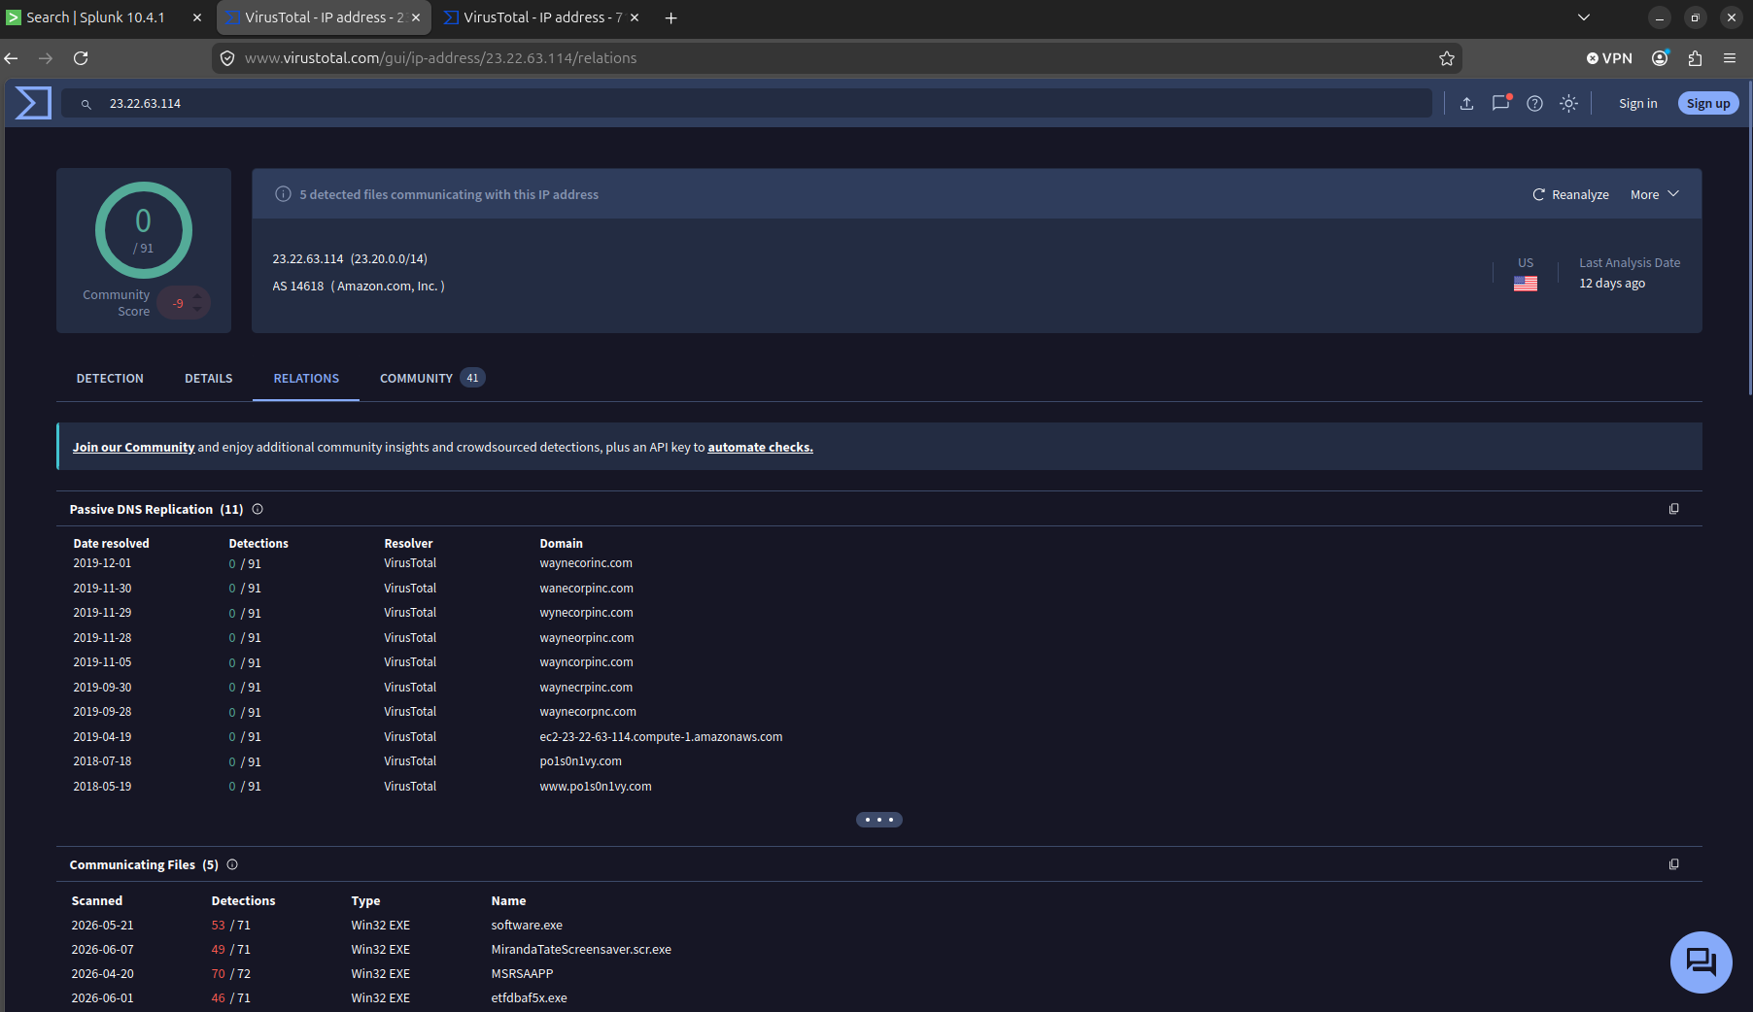Open the wynecorpinc.com domain link
Image resolution: width=1753 pixels, height=1012 pixels.
586,613
